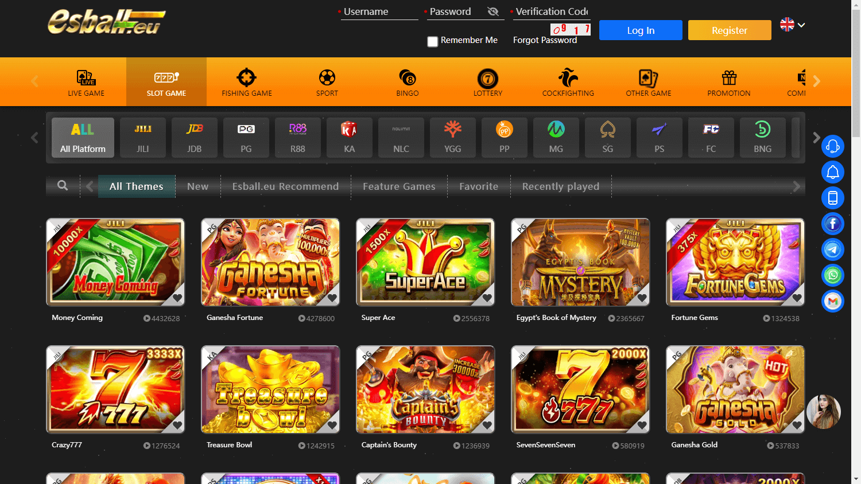
Task: Open the Forgot Password link
Action: tap(545, 40)
